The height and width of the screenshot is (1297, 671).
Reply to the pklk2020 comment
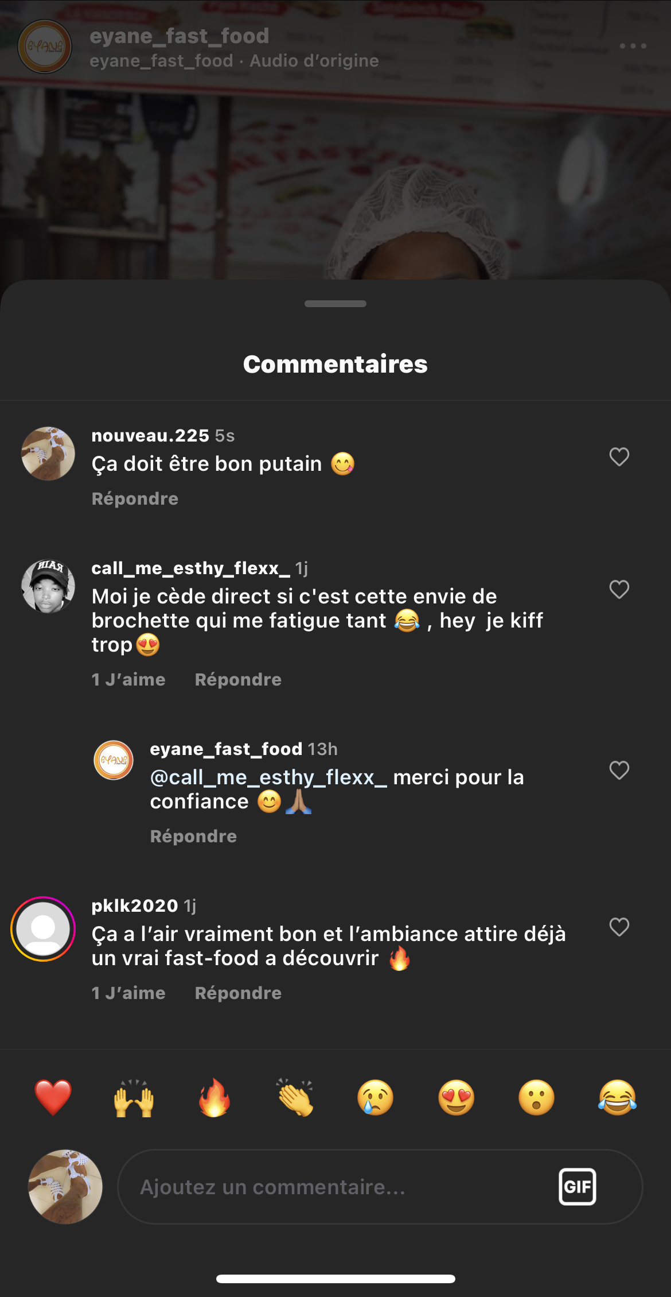pos(238,993)
